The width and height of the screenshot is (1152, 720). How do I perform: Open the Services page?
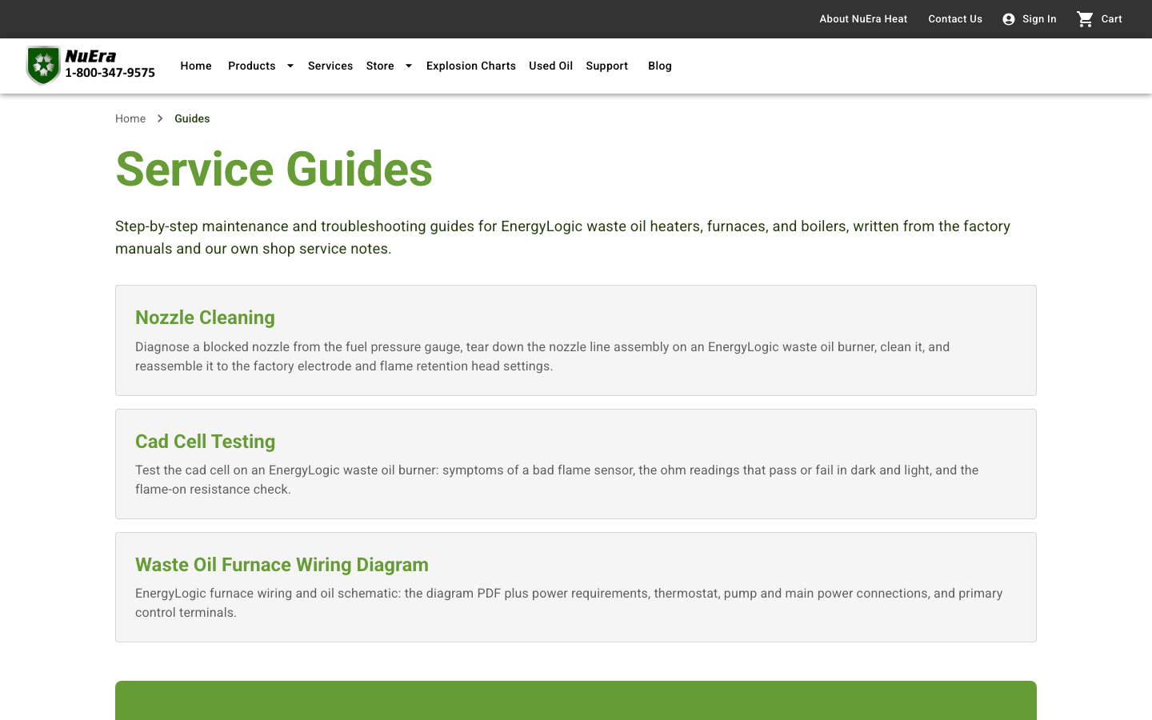pos(330,66)
